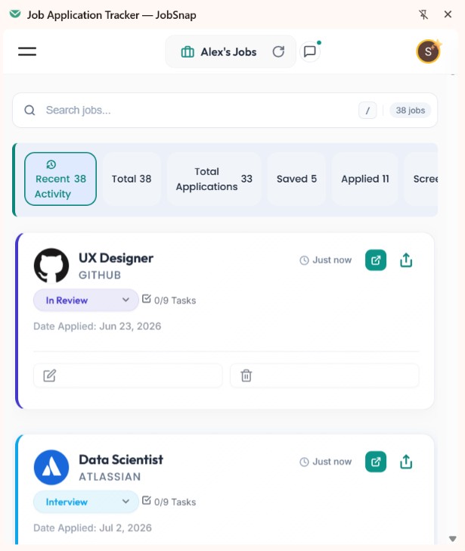Click the UX Designer job title
Image resolution: width=465 pixels, height=551 pixels.
point(116,258)
